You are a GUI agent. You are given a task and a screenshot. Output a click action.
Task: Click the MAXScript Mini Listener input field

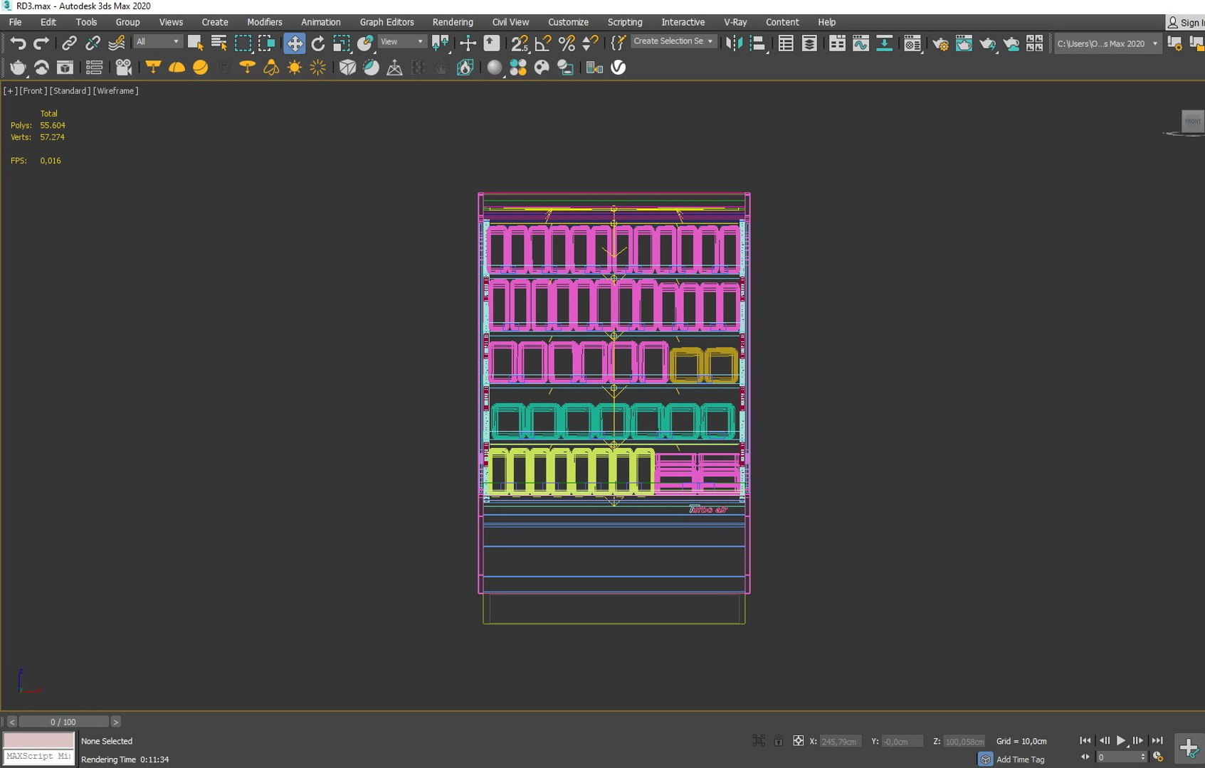[x=39, y=757]
